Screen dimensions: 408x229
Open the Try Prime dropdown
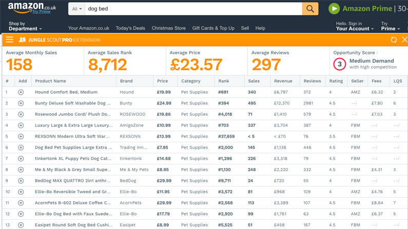(391, 26)
